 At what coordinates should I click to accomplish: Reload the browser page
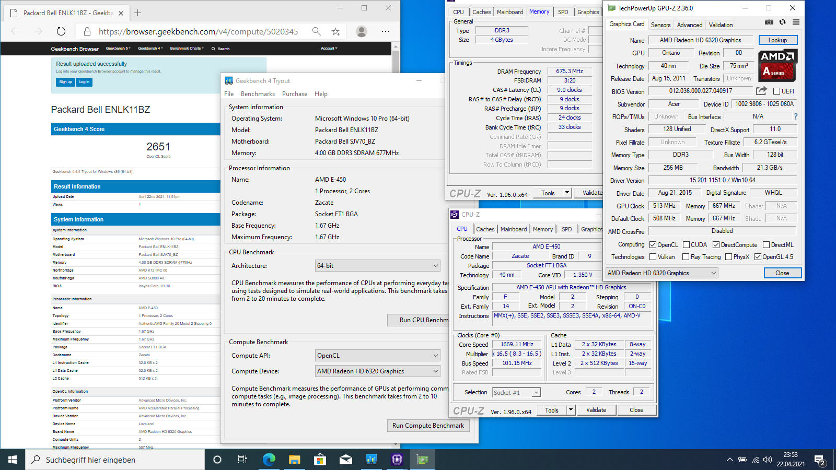click(61, 31)
